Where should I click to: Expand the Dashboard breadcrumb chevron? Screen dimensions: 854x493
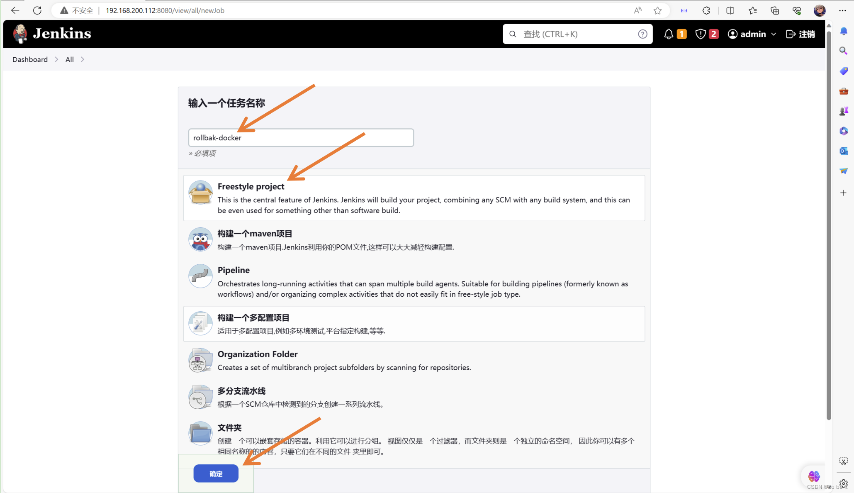56,59
